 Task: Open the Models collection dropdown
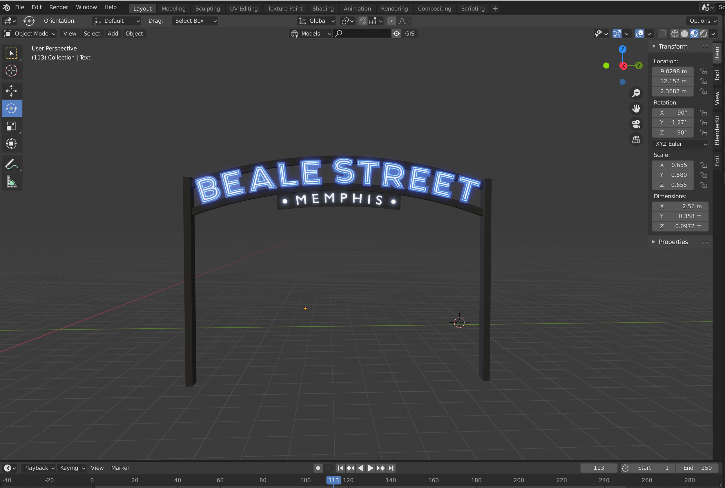pyautogui.click(x=311, y=34)
